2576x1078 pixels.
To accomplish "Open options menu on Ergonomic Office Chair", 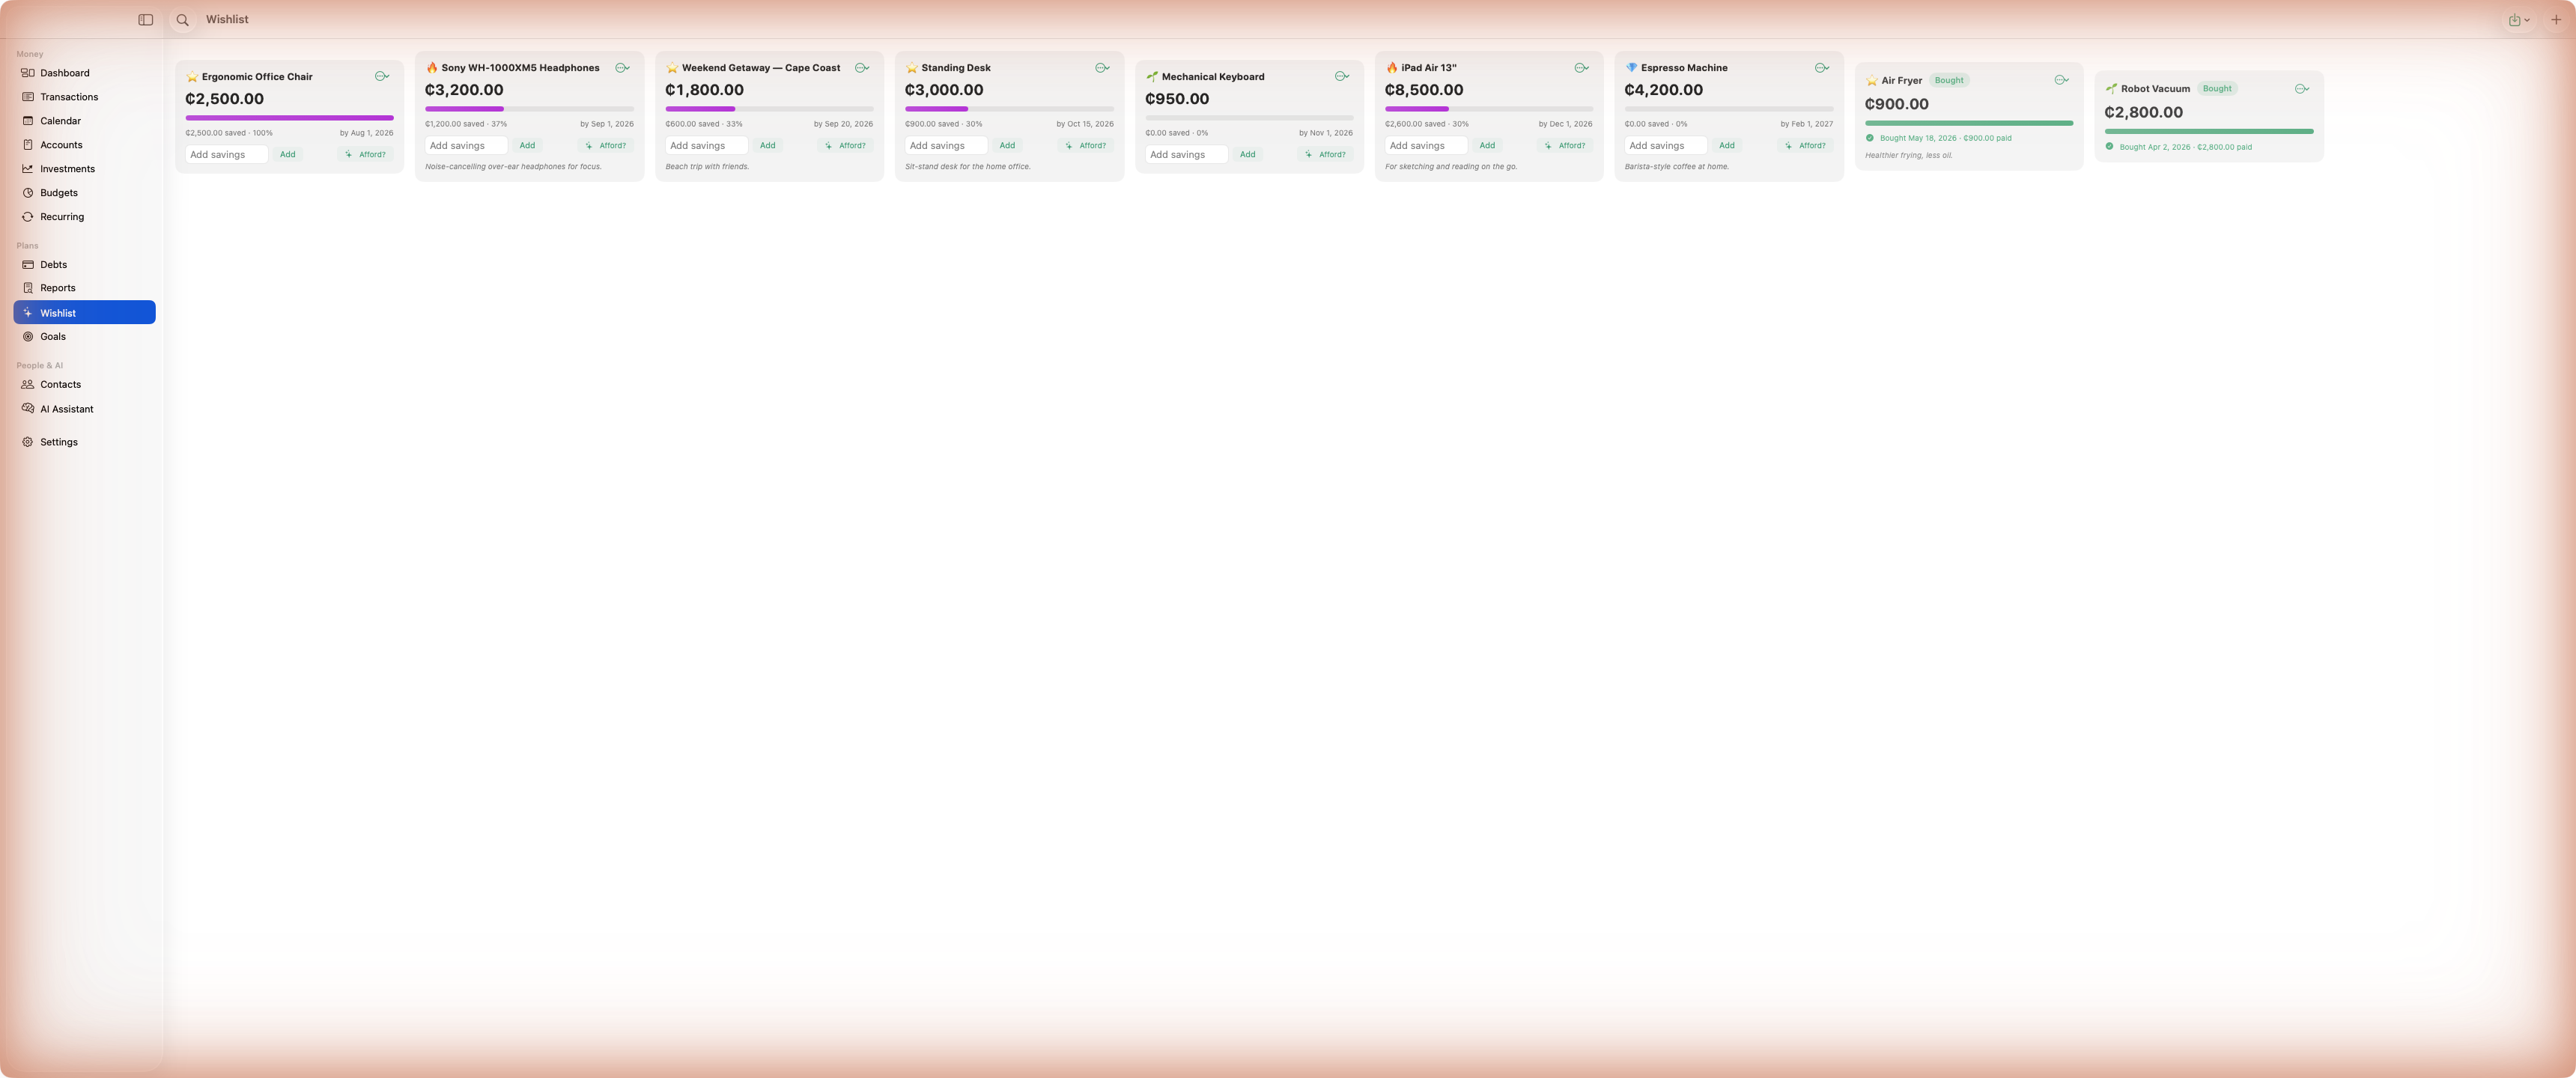I will coord(382,76).
